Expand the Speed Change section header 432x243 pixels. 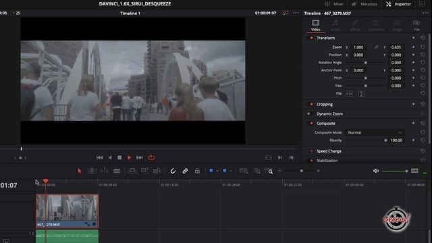pos(329,151)
